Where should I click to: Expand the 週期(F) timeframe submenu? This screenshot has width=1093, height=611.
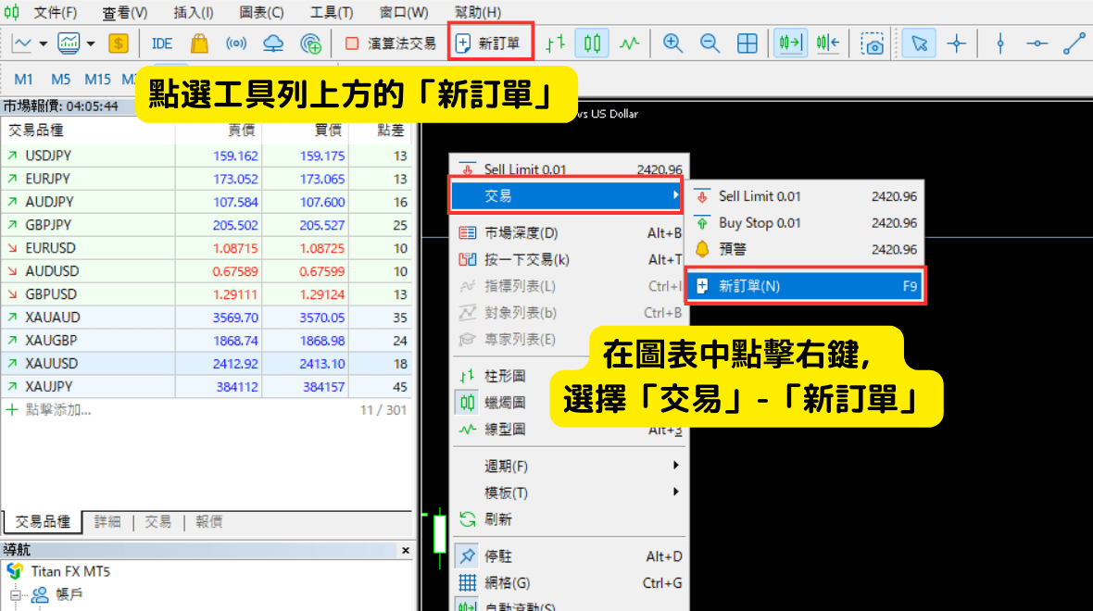[507, 465]
